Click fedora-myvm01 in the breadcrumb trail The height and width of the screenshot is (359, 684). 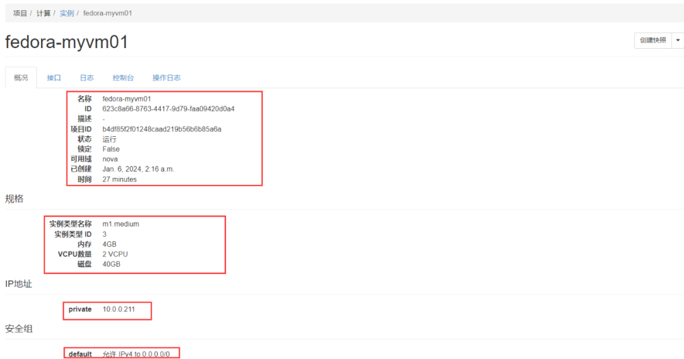[107, 13]
